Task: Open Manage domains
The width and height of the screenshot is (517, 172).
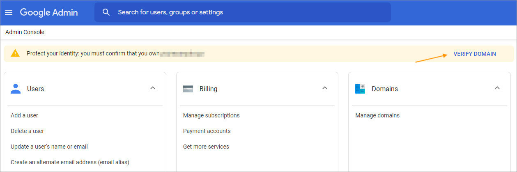Action: 377,115
